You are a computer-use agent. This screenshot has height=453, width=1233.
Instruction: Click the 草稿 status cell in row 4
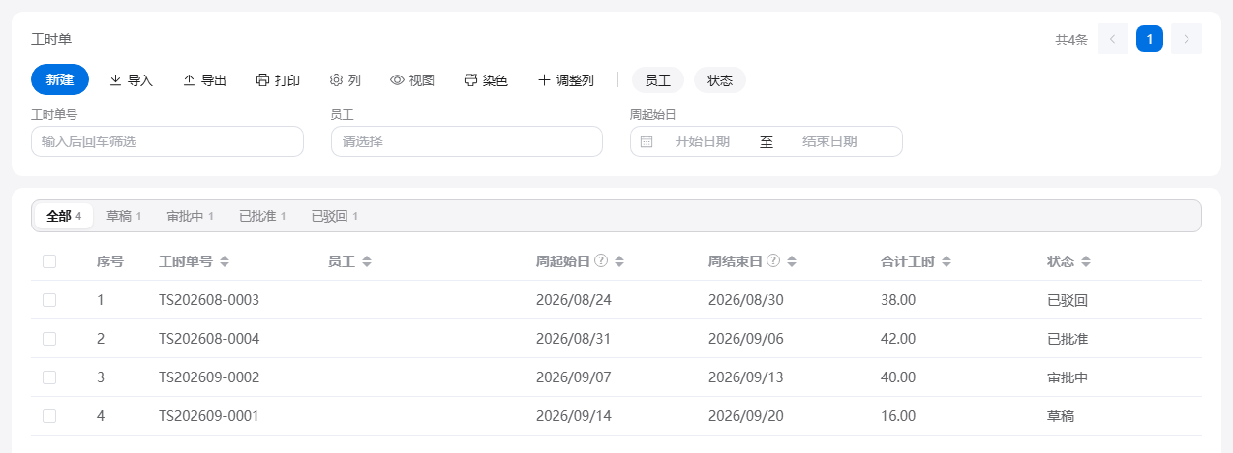(1061, 416)
